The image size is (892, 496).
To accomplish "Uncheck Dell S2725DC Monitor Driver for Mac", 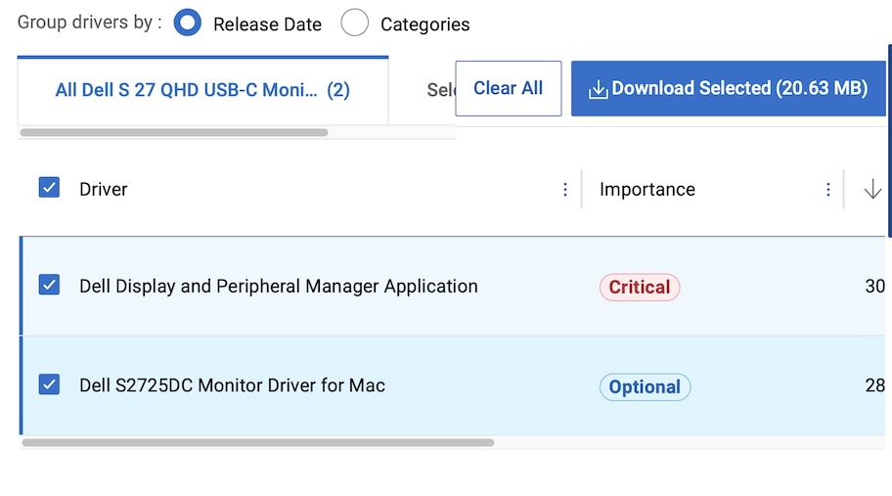I will (49, 383).
